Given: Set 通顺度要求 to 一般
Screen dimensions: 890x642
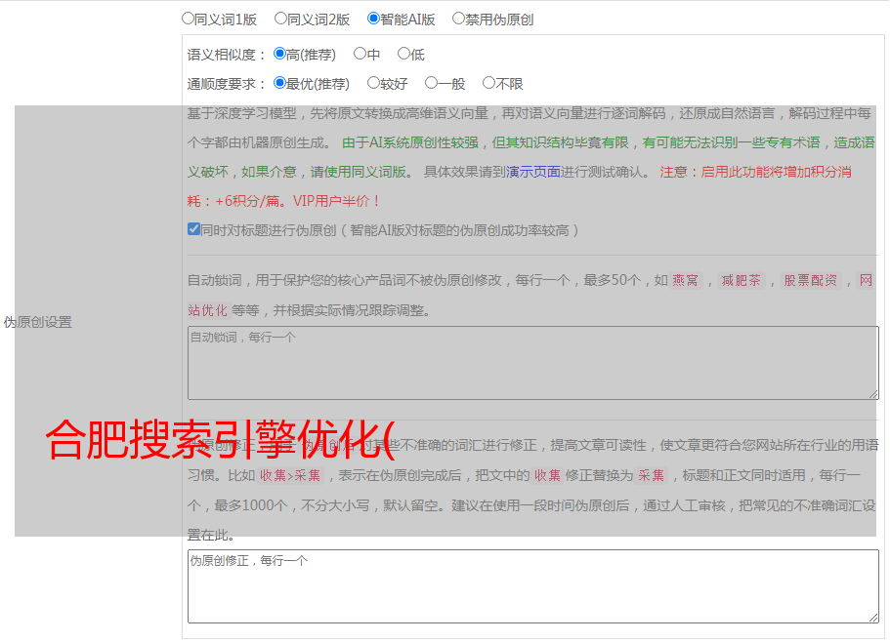Looking at the screenshot, I should (432, 83).
